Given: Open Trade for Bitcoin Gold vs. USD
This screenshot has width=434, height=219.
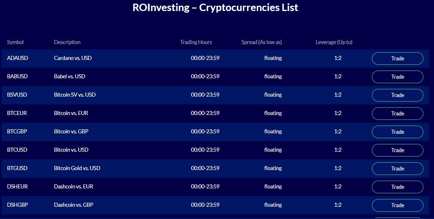Looking at the screenshot, I should point(398,168).
